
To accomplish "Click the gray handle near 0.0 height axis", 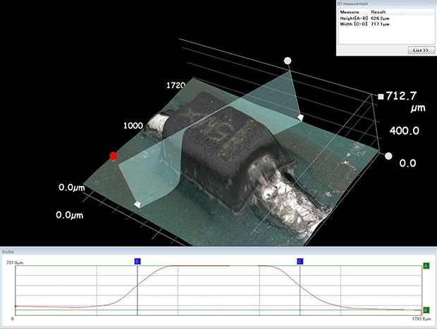I will tap(388, 156).
